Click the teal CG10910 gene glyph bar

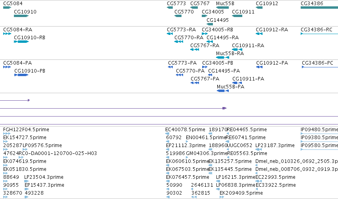21,16
